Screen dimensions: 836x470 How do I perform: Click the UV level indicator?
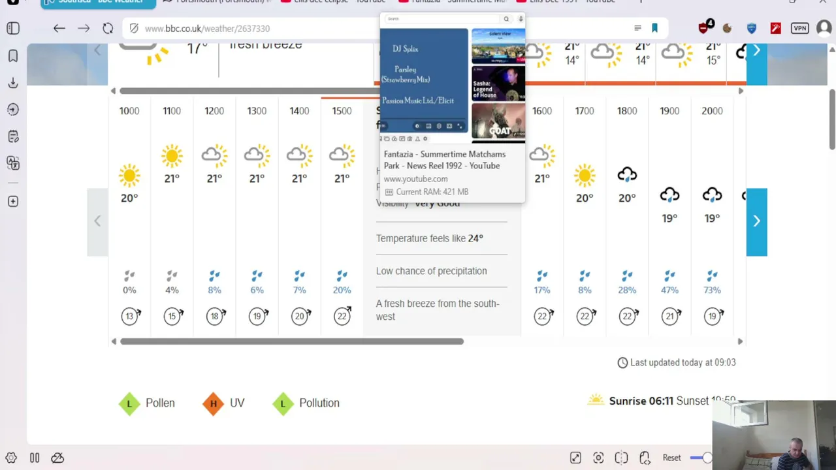pyautogui.click(x=223, y=403)
